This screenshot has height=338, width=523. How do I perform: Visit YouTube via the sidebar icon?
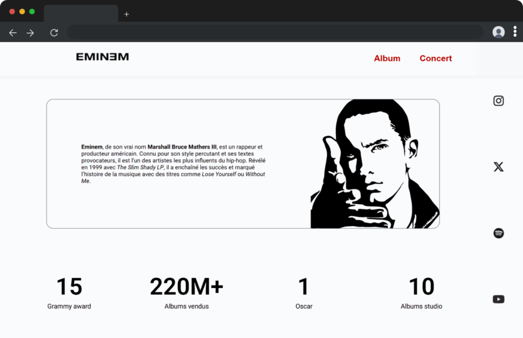(498, 299)
